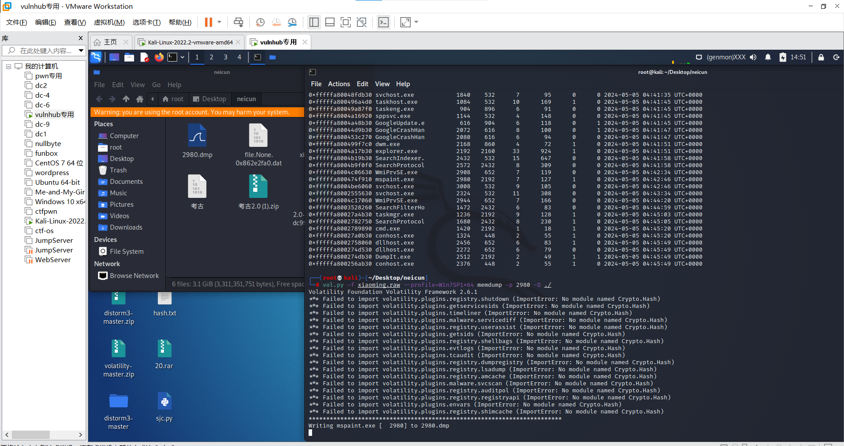Take a VM snapshot
The height and width of the screenshot is (446, 844).
click(260, 22)
